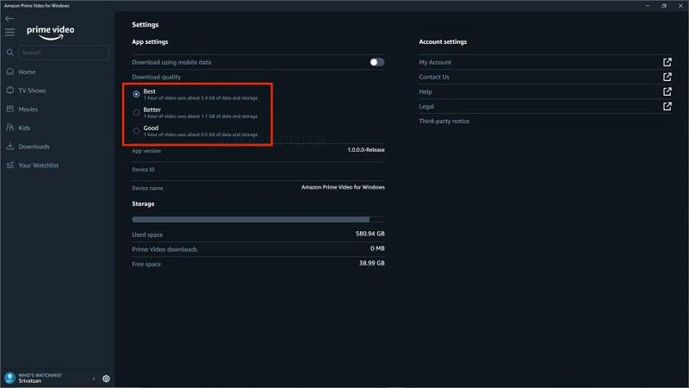Click Prime Video downloads value 0 MB

point(377,248)
